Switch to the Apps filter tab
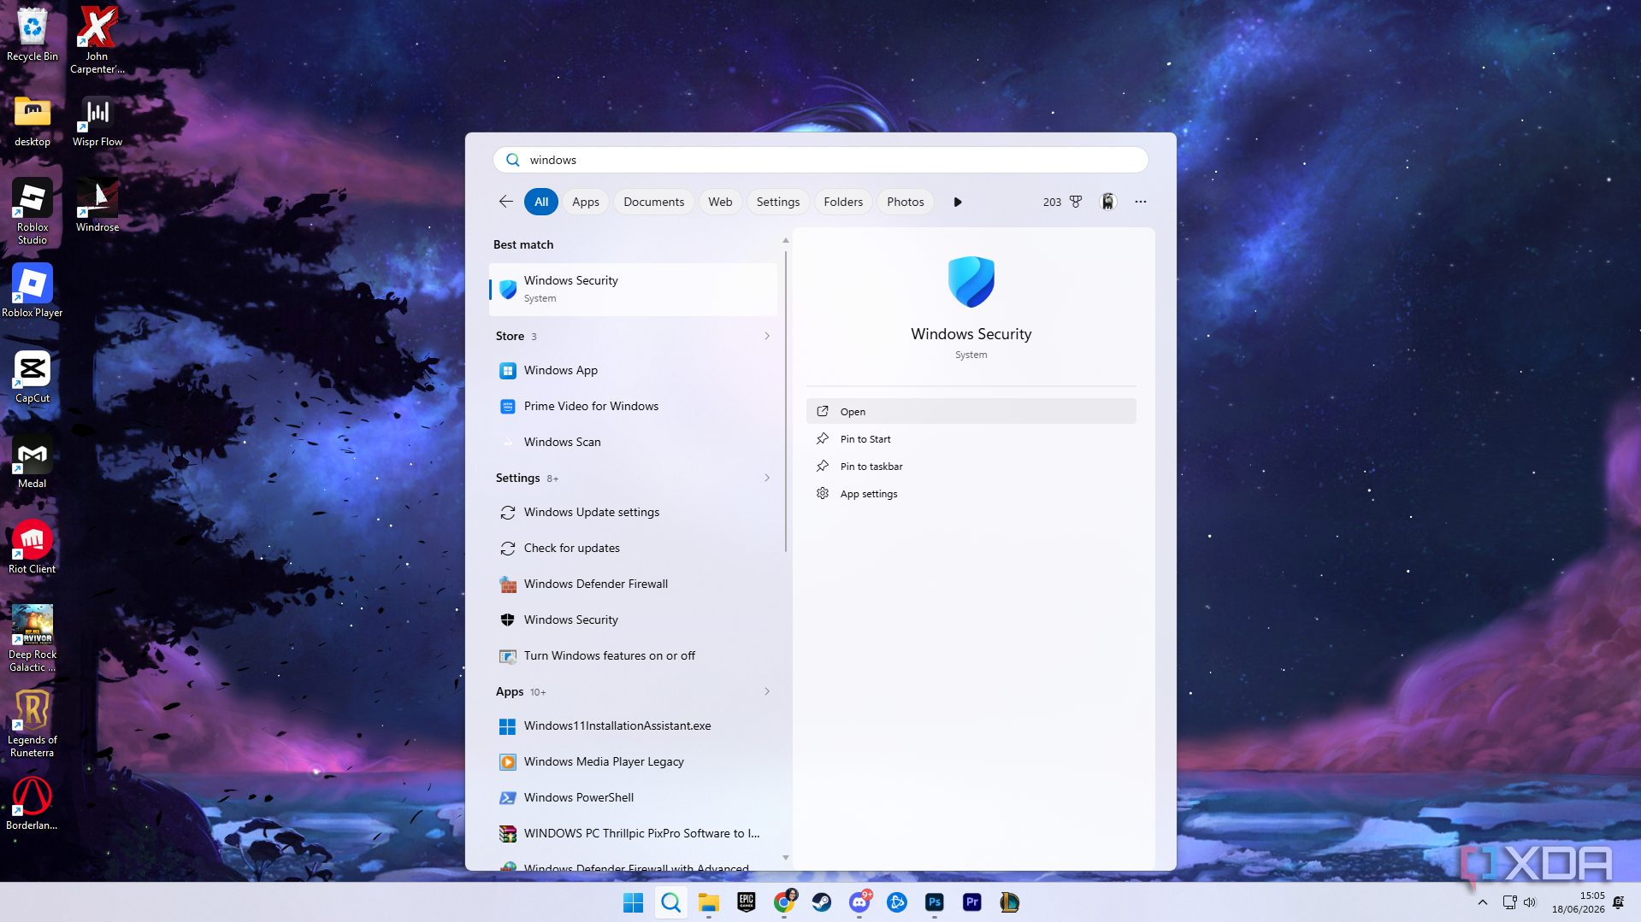 coord(586,202)
